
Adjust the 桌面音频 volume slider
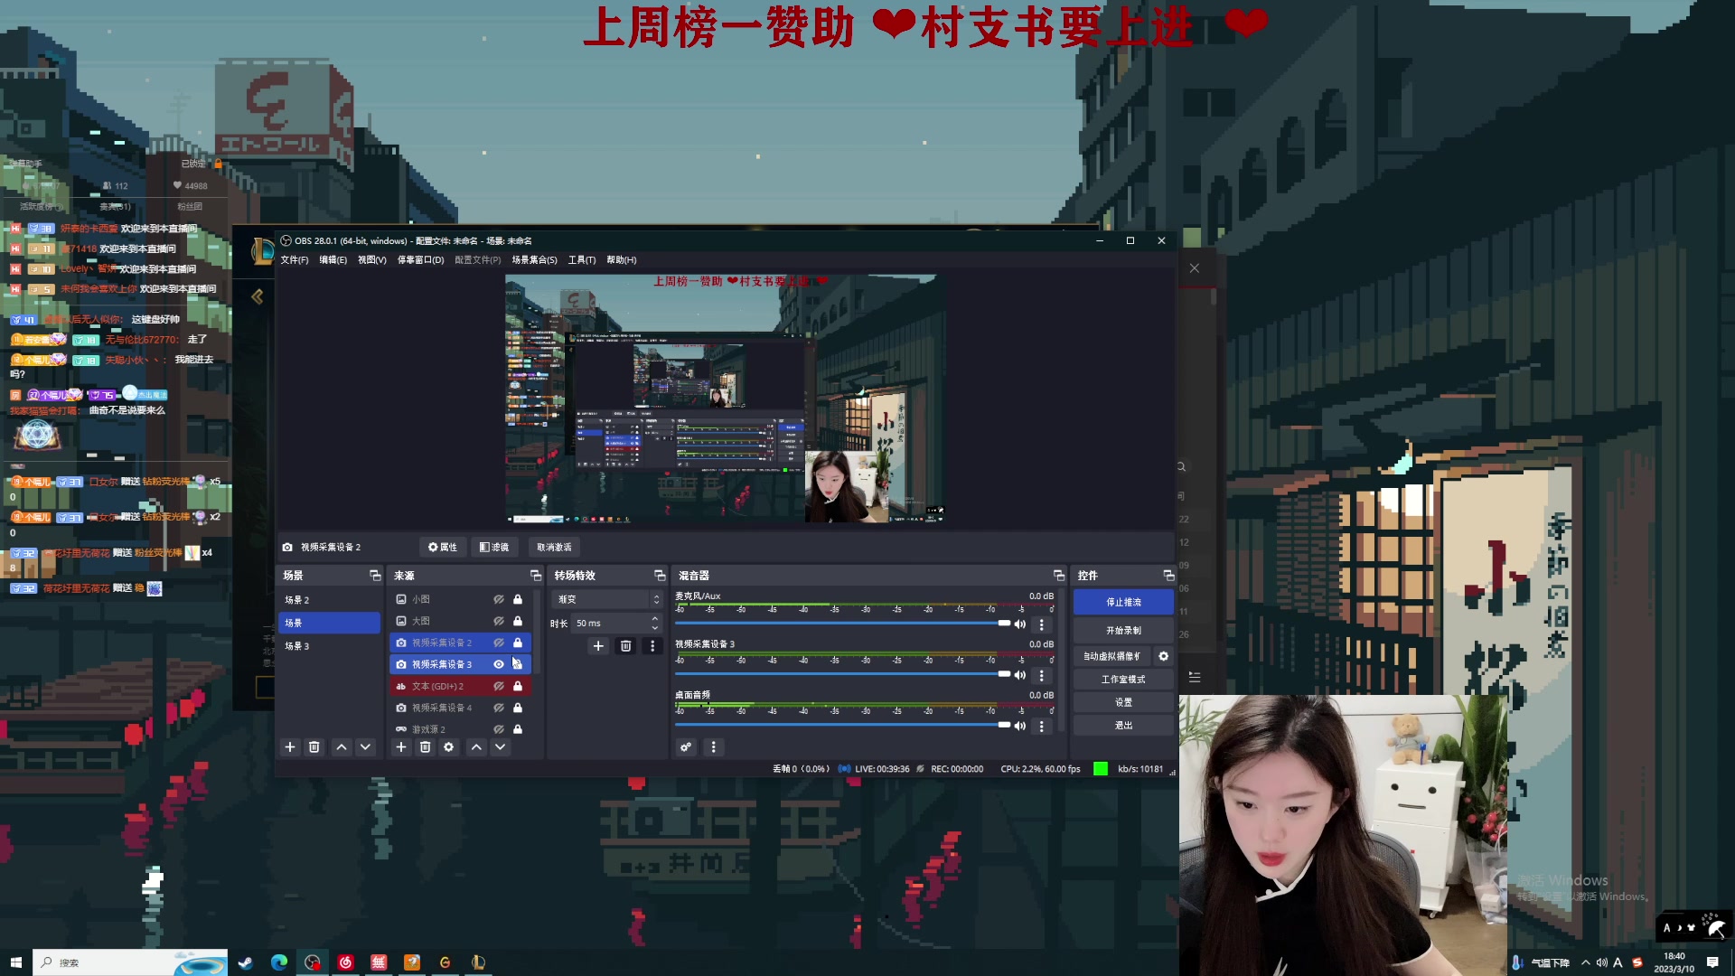click(842, 725)
